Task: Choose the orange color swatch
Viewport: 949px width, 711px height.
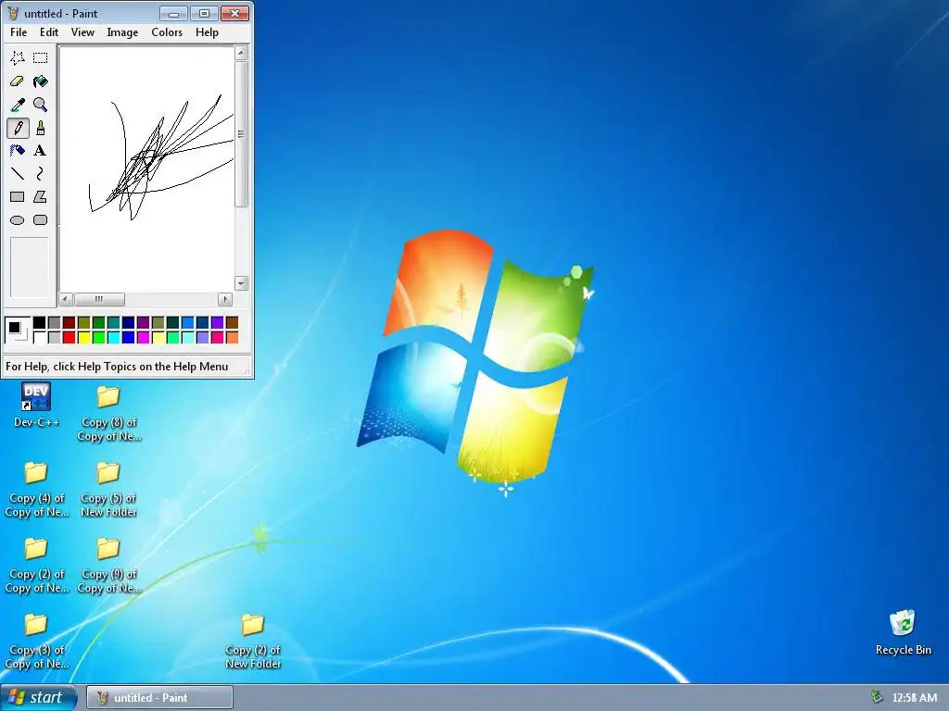Action: click(232, 337)
